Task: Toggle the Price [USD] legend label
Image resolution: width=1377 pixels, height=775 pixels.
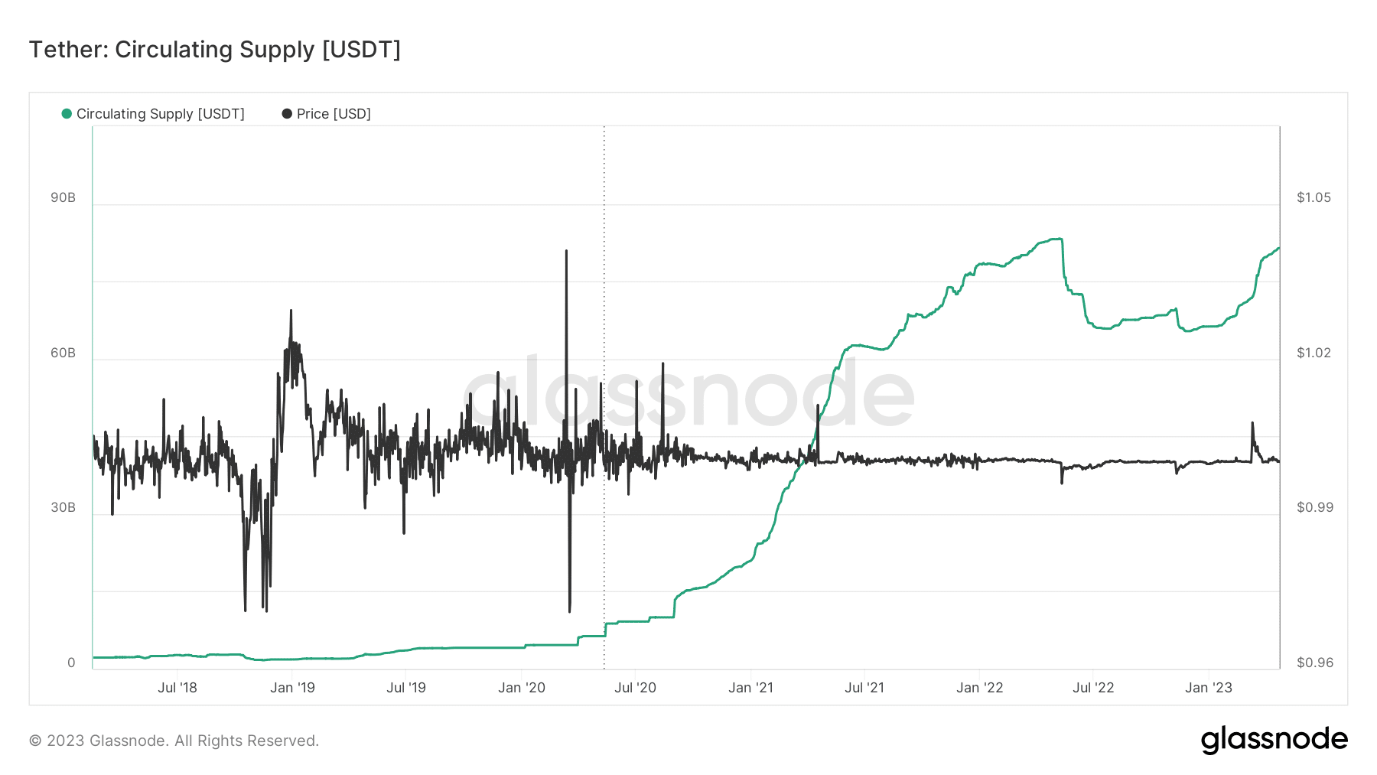Action: point(334,114)
